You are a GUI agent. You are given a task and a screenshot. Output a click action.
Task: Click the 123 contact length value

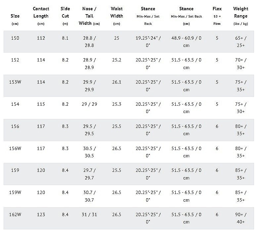tap(41, 214)
